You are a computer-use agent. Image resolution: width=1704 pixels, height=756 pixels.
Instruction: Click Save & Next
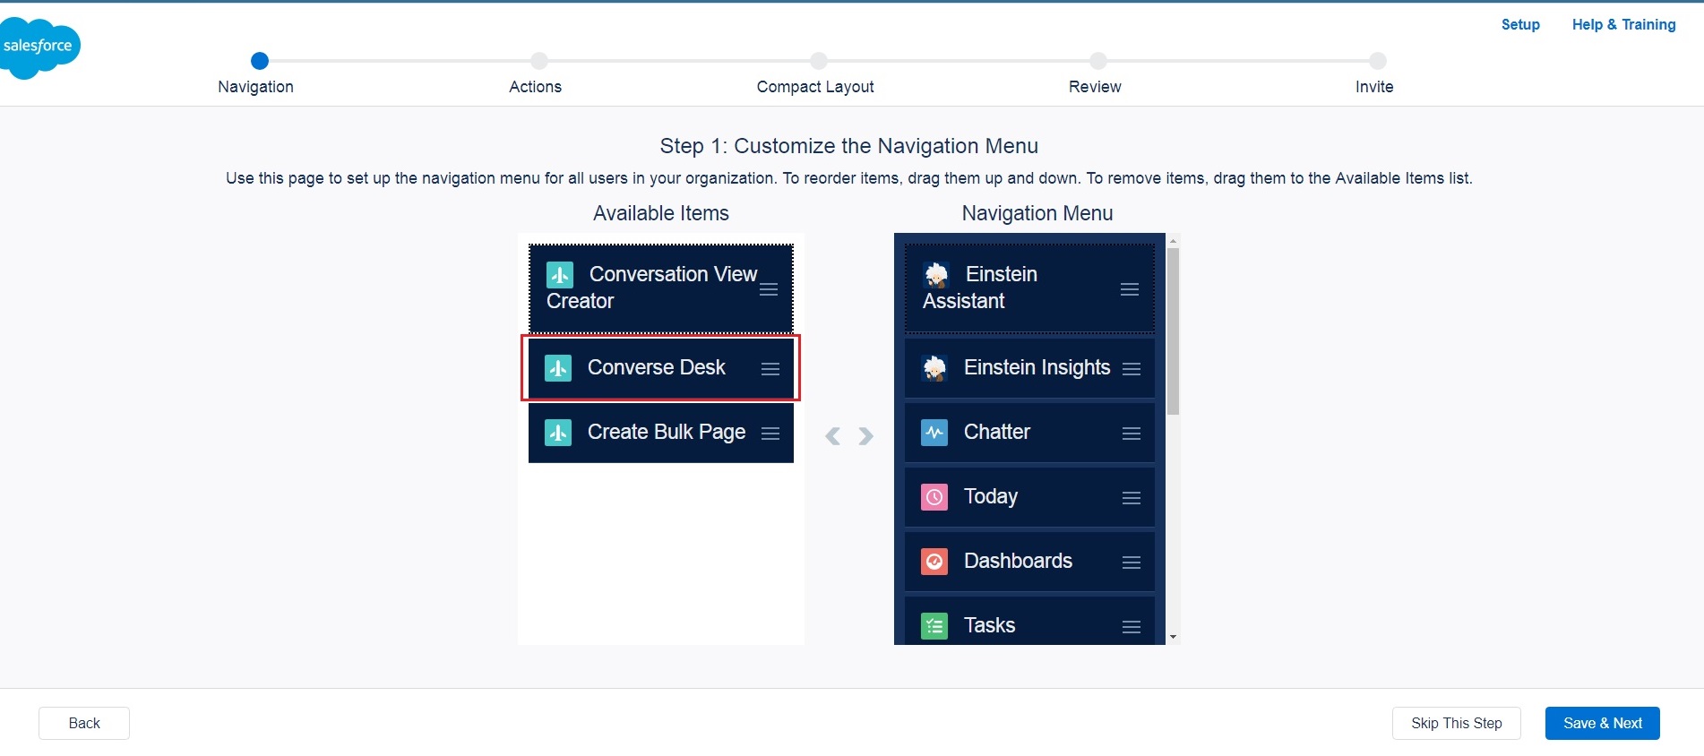coord(1603,723)
